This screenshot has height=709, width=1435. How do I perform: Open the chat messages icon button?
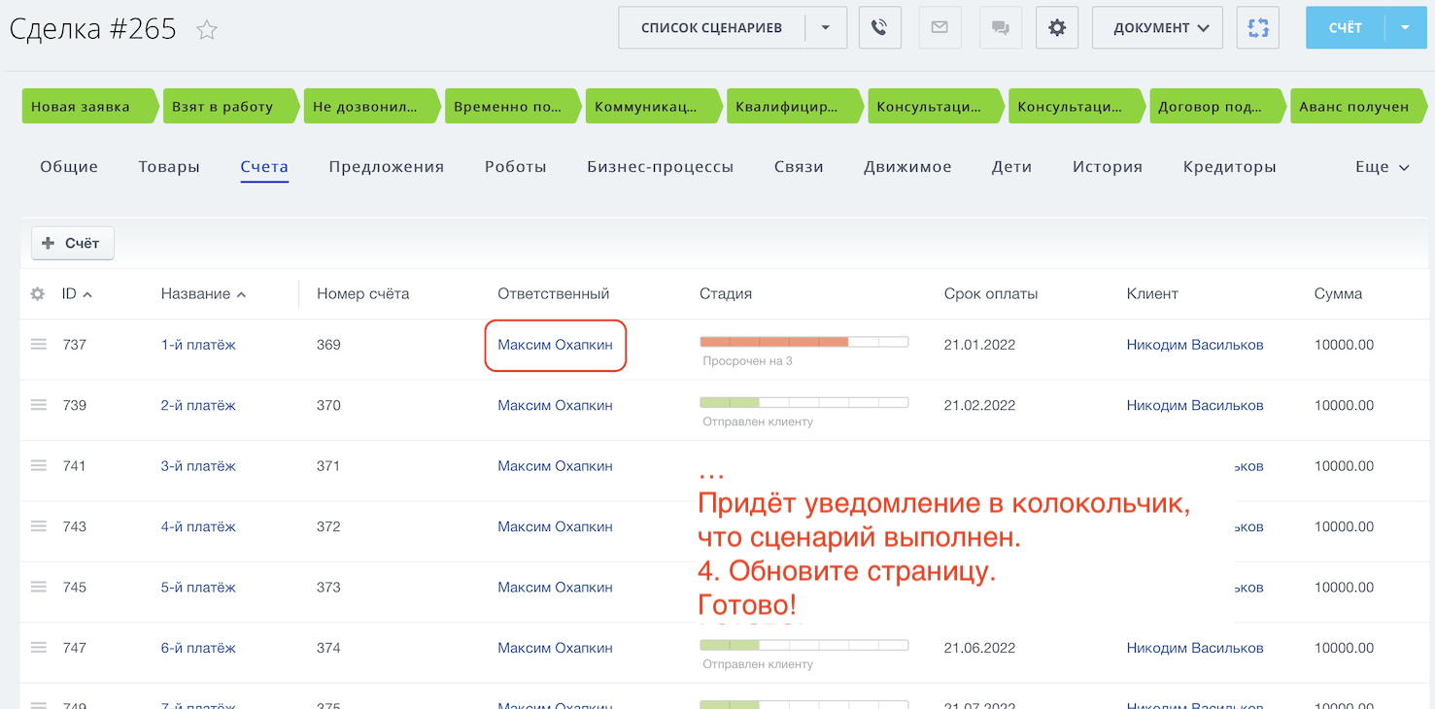1000,28
